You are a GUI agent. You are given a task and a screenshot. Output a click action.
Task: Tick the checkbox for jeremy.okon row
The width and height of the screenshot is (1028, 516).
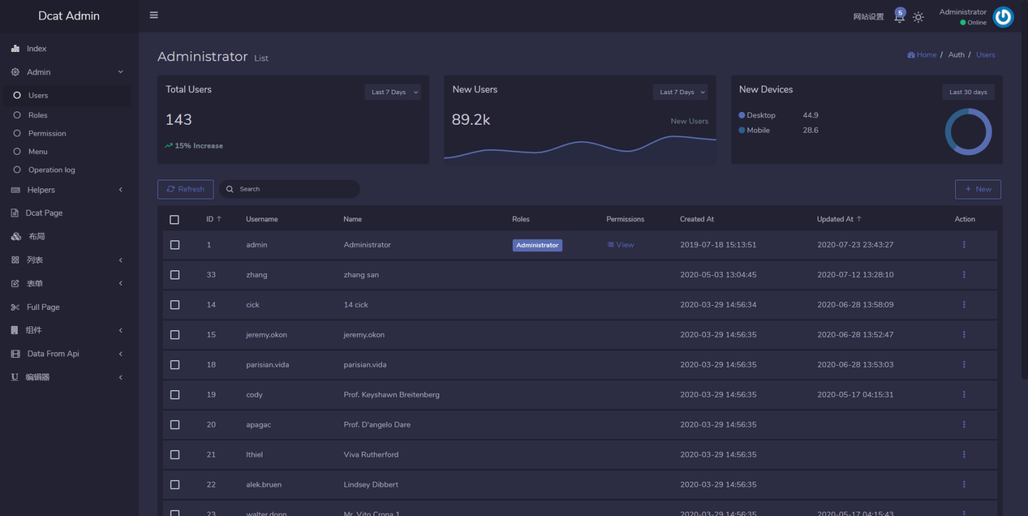click(x=175, y=334)
